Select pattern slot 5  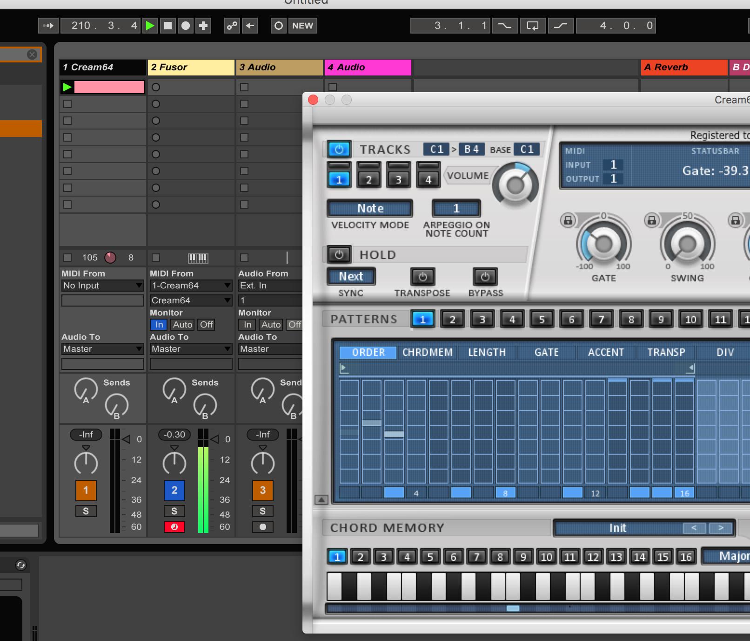(542, 319)
